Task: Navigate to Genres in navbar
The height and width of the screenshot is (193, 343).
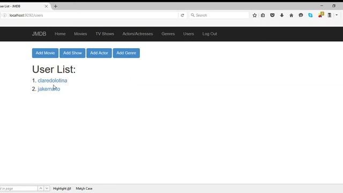Action: click(x=168, y=34)
